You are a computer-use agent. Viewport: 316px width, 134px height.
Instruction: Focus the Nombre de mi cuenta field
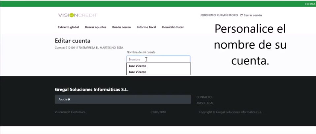point(158,59)
